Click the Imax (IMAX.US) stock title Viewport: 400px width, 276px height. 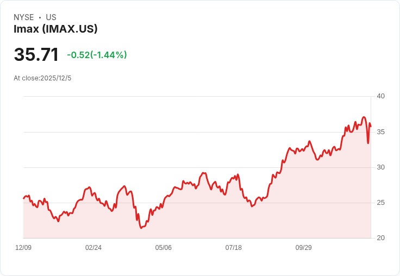click(55, 29)
